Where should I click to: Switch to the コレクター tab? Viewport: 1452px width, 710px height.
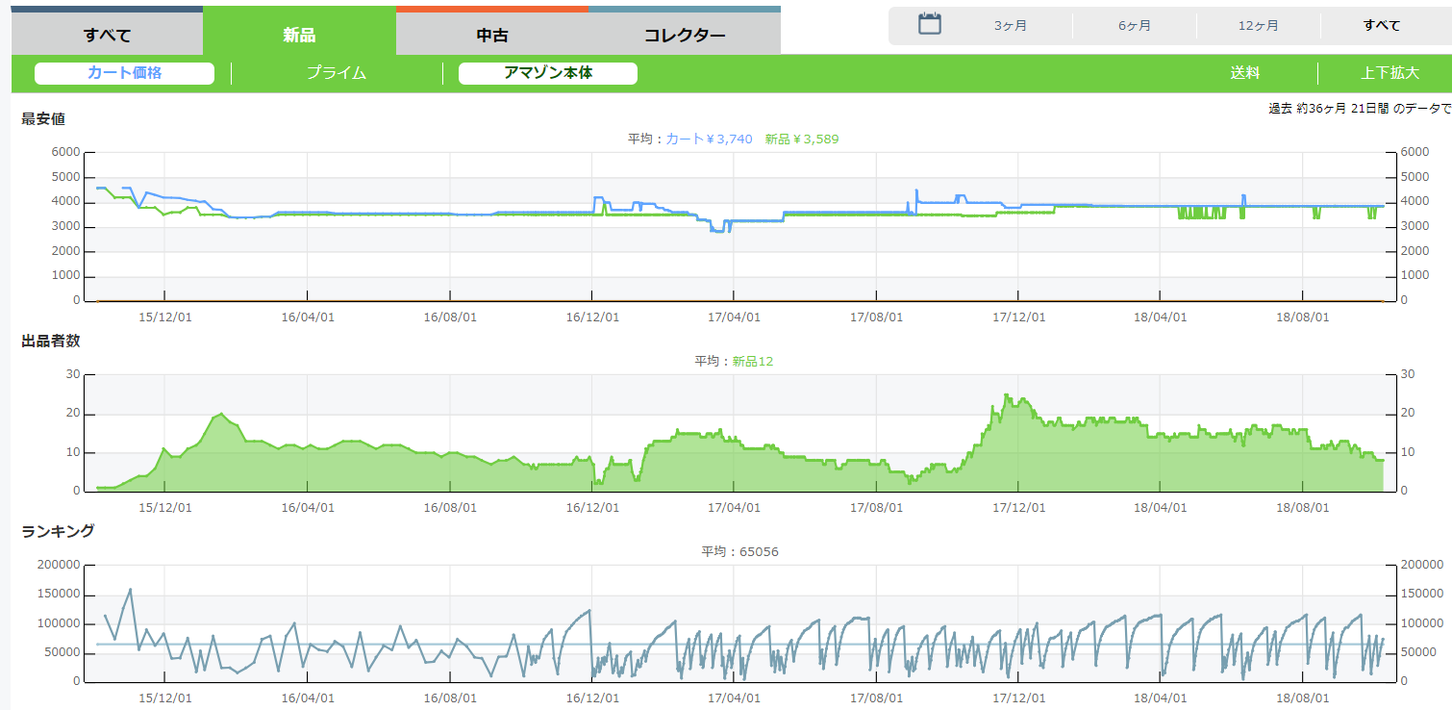tap(684, 36)
